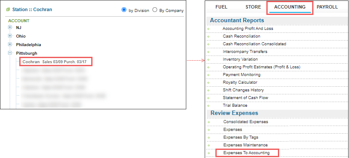Viewport: 349px width, 158px height.
Task: Click the bullet icon beside Statement of Cash Flow
Action: [209, 98]
